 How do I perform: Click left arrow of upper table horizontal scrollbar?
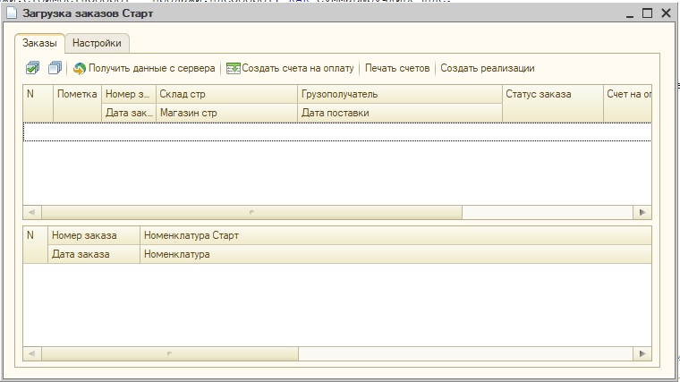32,212
